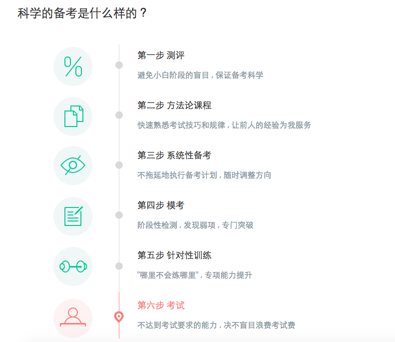Open the 第一步 测评 heading
Screen dimensions: 395x342
(161, 55)
